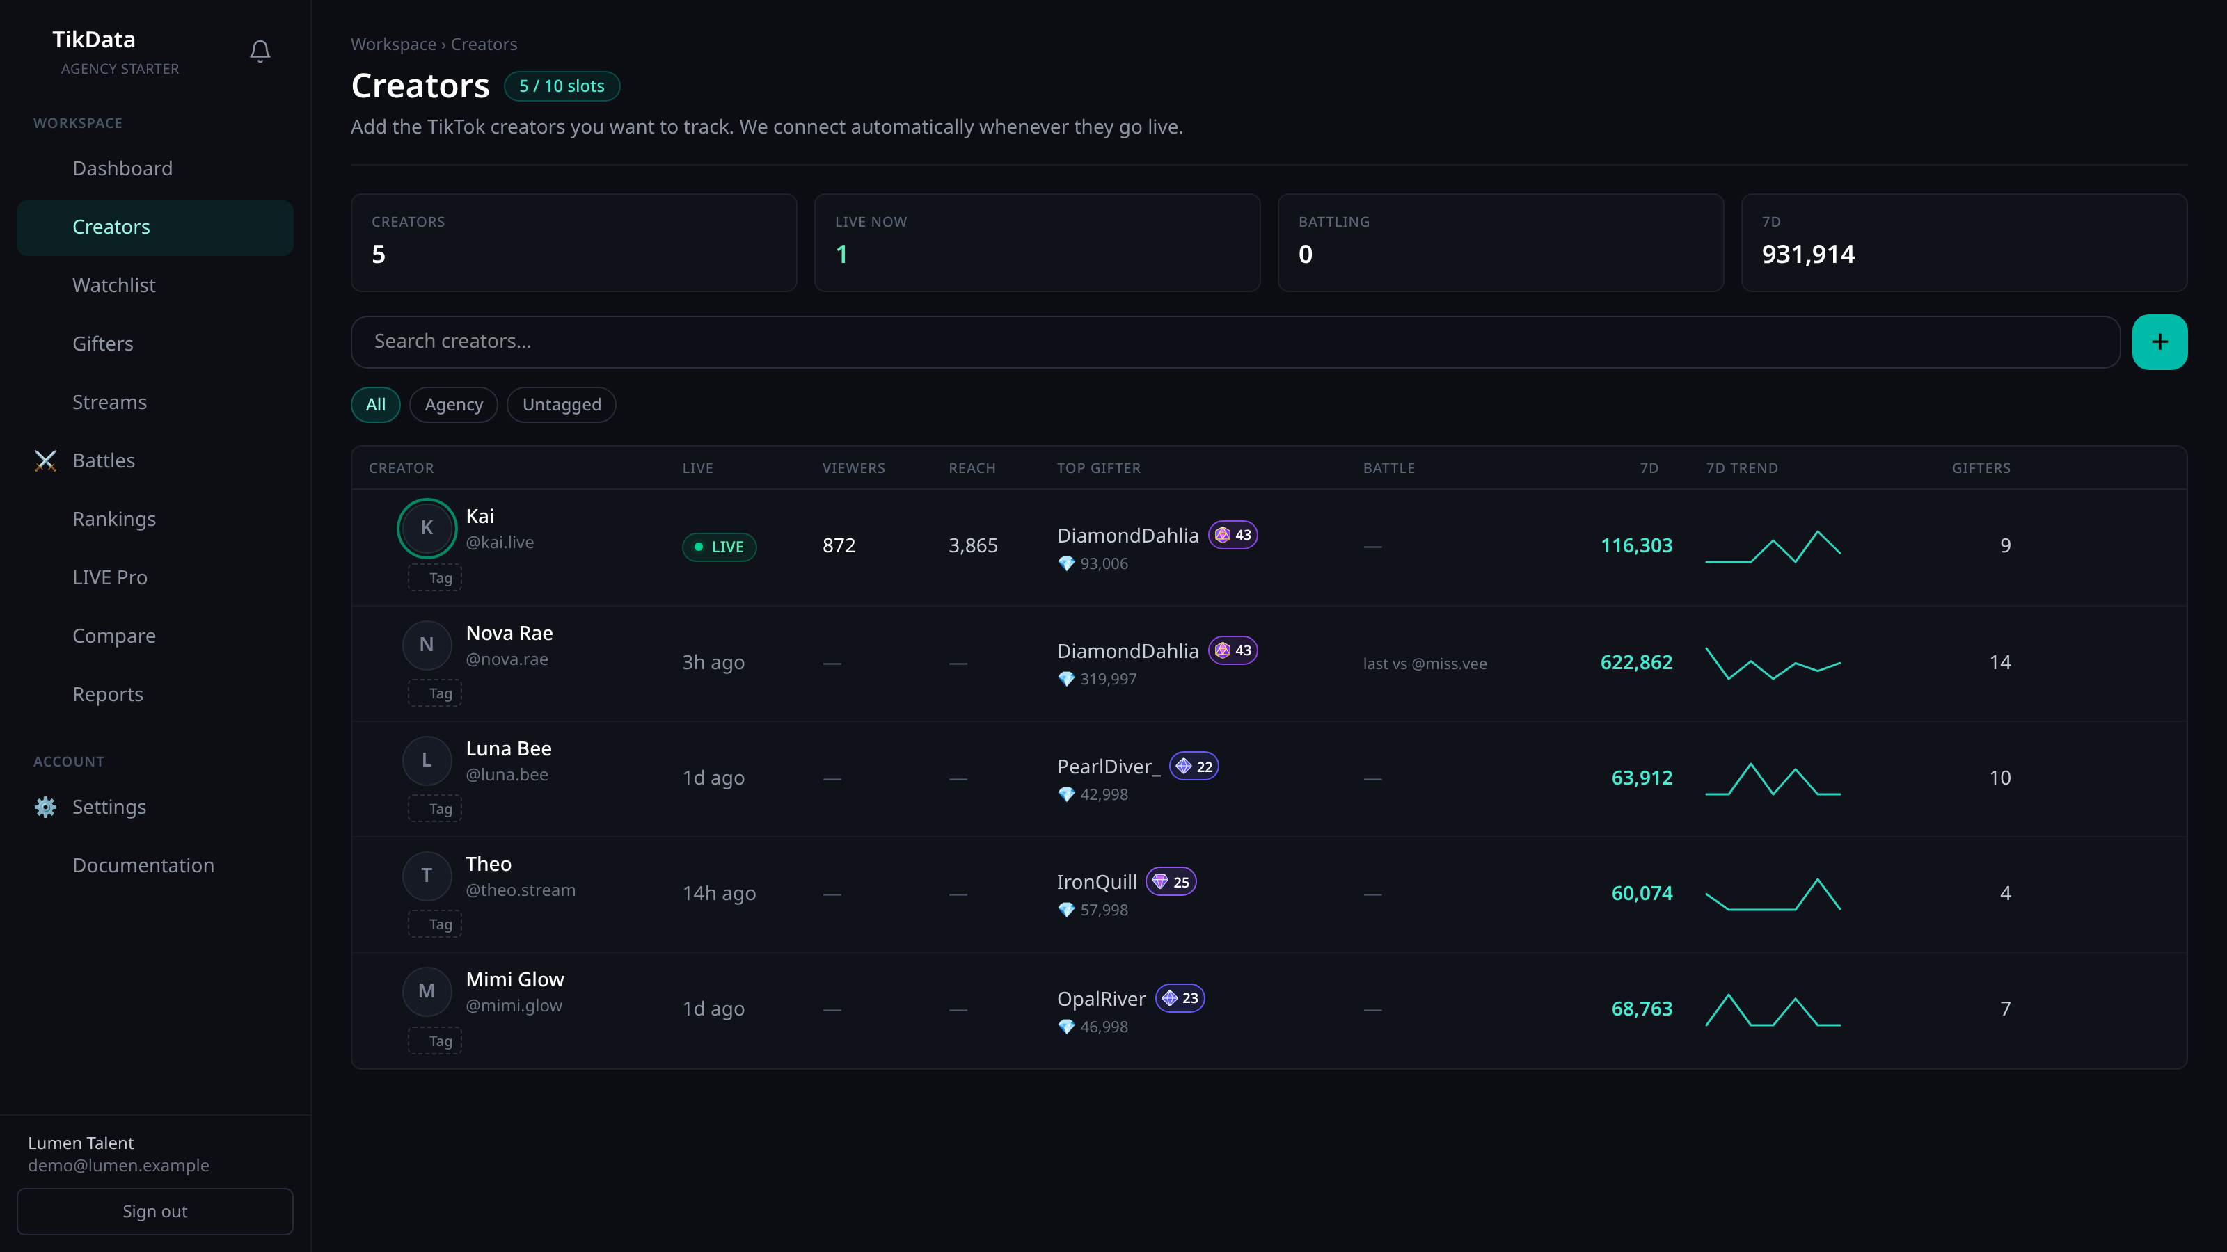The image size is (2227, 1252).
Task: Open Battles in the sidebar
Action: point(154,460)
